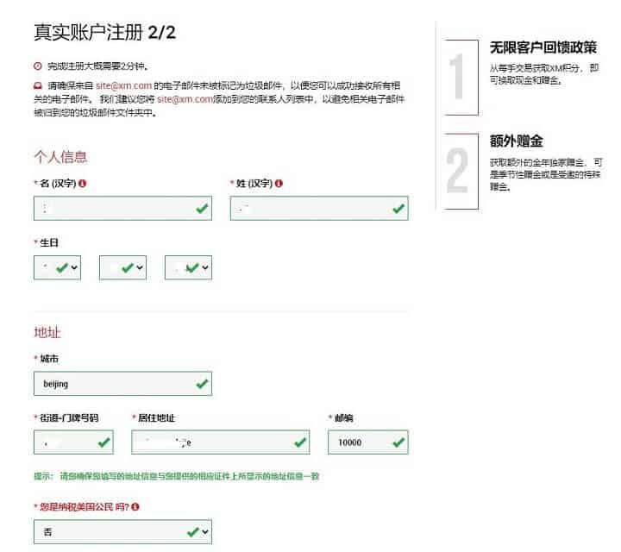The image size is (621, 552).
Task: Click the green checkmark in the 居住地址 field
Action: pos(300,442)
